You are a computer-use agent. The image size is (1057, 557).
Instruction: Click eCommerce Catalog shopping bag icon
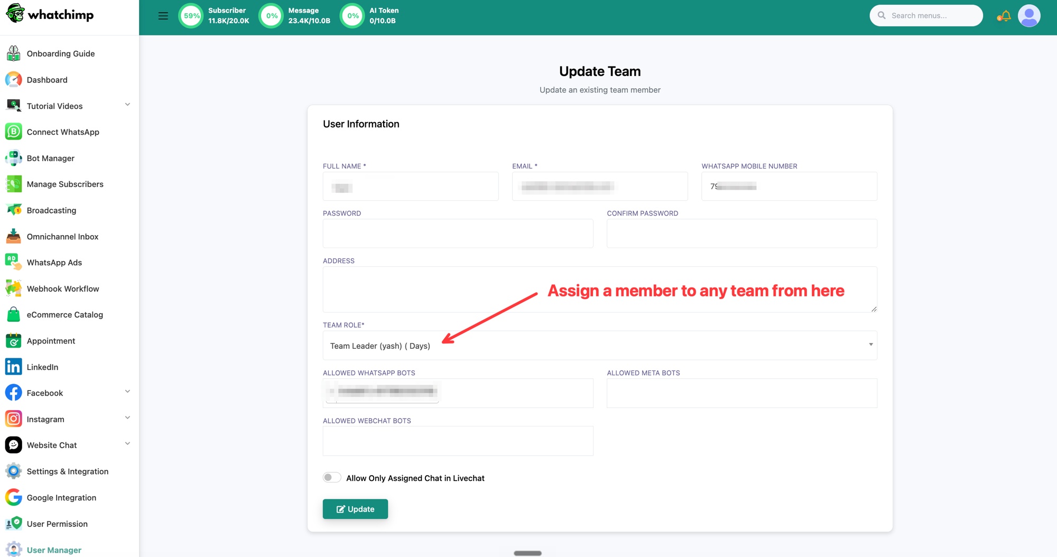tap(13, 314)
